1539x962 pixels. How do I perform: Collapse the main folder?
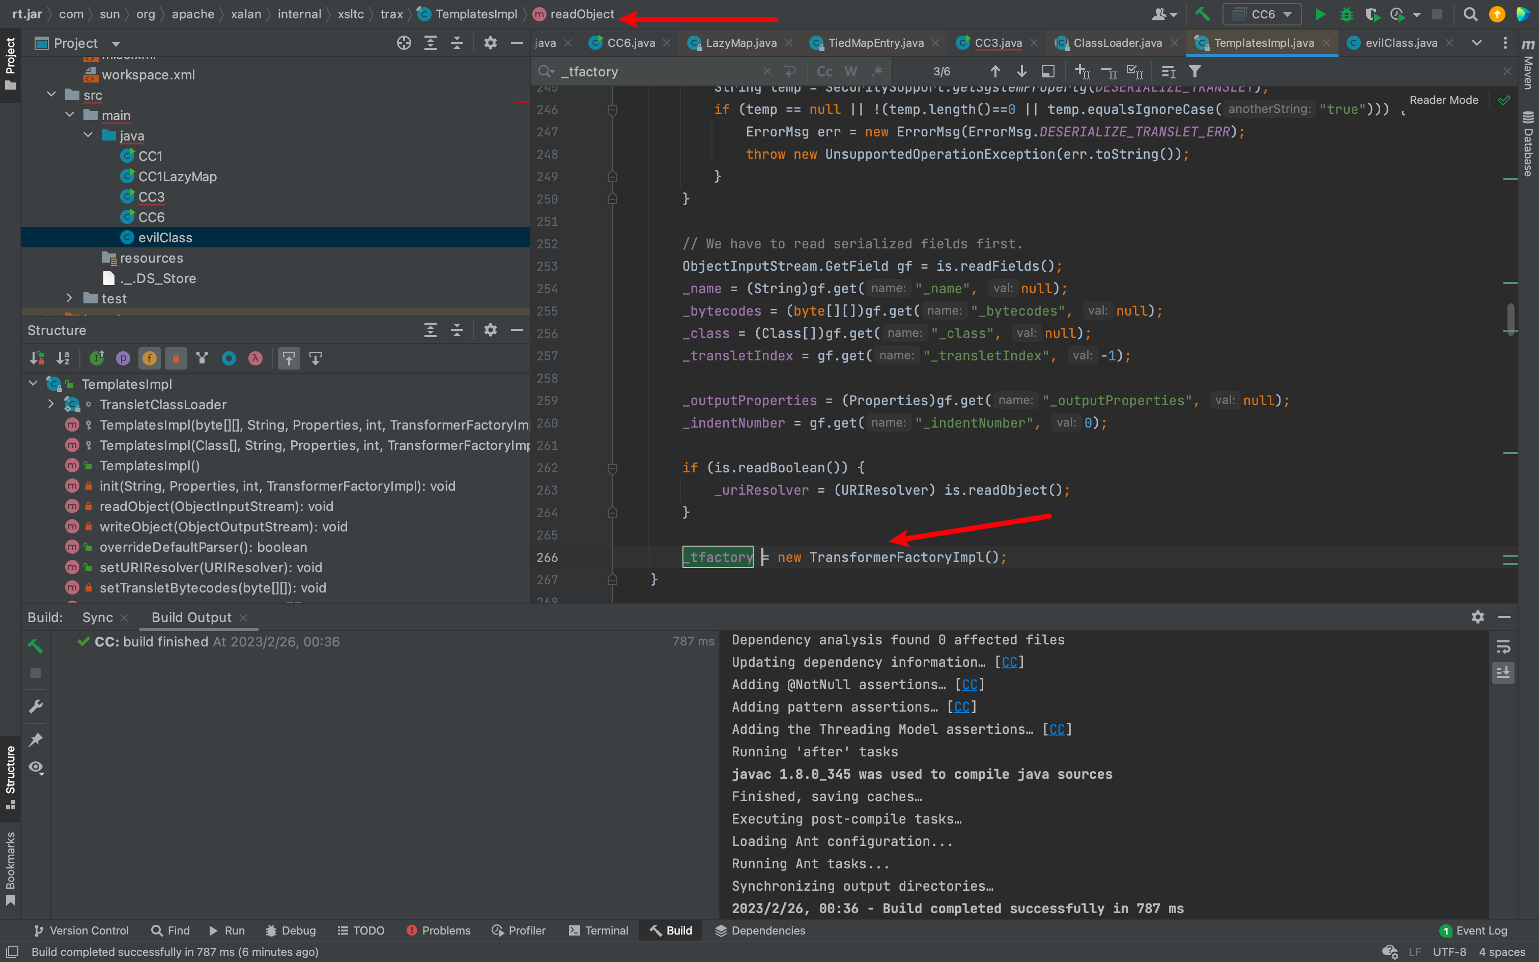pos(70,115)
